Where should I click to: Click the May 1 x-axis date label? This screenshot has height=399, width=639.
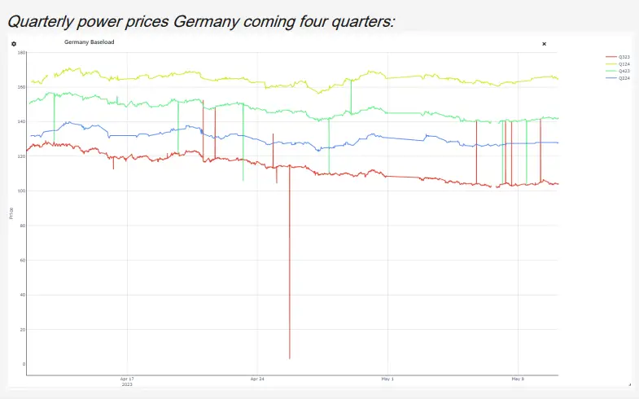pyautogui.click(x=387, y=379)
